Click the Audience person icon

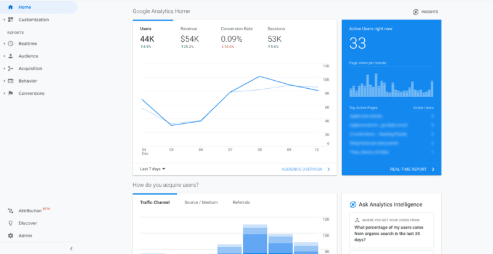10,56
